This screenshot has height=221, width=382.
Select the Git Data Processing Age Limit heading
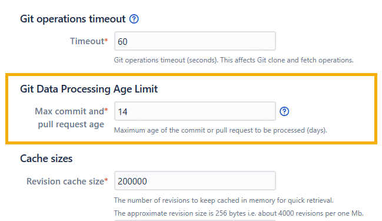click(x=89, y=89)
